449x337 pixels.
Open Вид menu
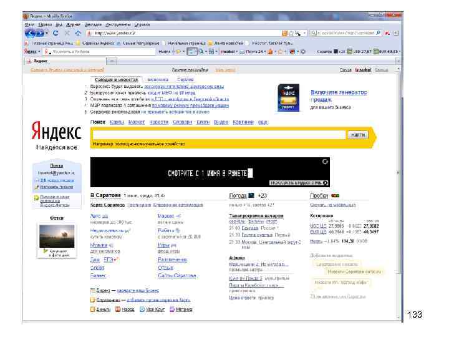point(59,24)
